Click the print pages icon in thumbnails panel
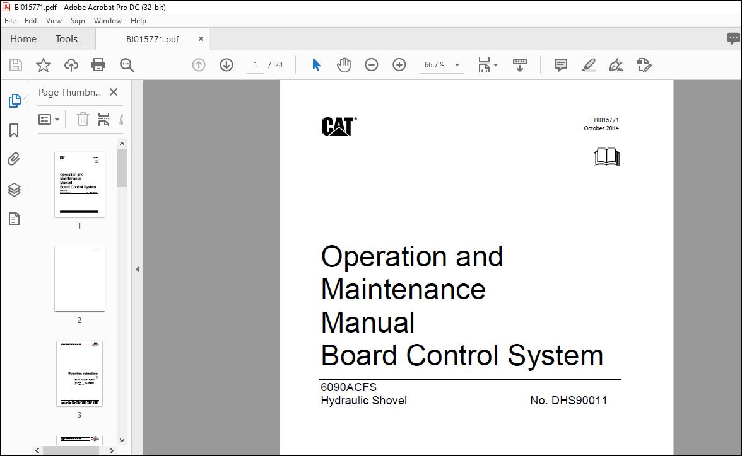 (x=103, y=119)
